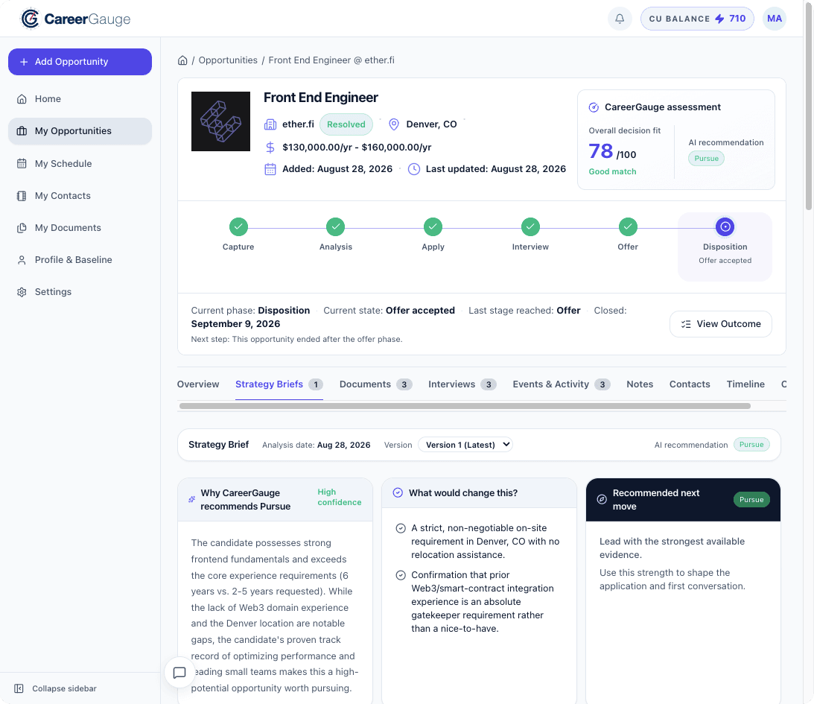
Task: Click the Add Opportunity button
Action: pos(80,62)
